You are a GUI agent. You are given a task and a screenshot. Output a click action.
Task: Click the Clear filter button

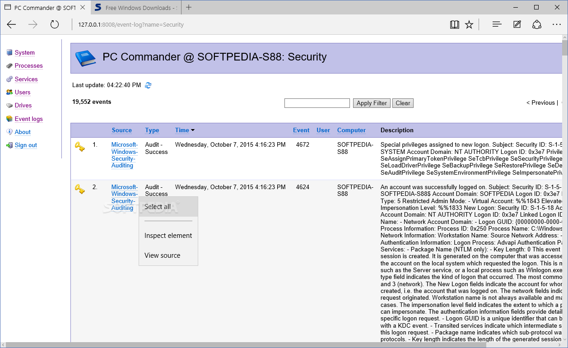[x=403, y=103]
